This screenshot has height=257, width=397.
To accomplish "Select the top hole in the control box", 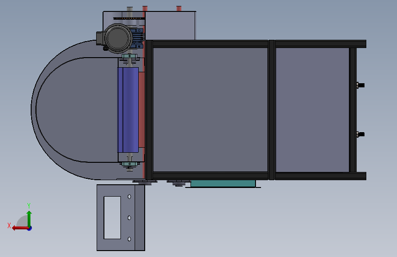I will point(129,197).
